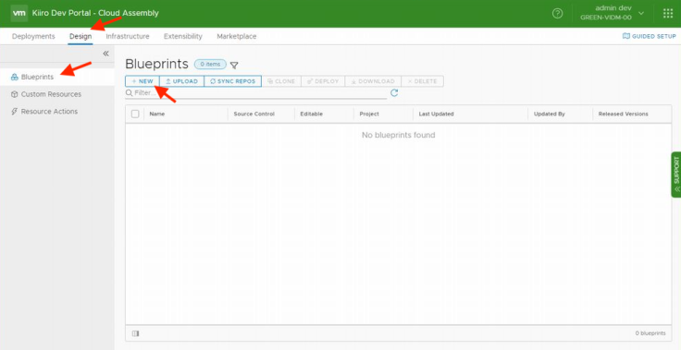Click the 0 items badge
Viewport: 681px width, 350px height.
[210, 65]
